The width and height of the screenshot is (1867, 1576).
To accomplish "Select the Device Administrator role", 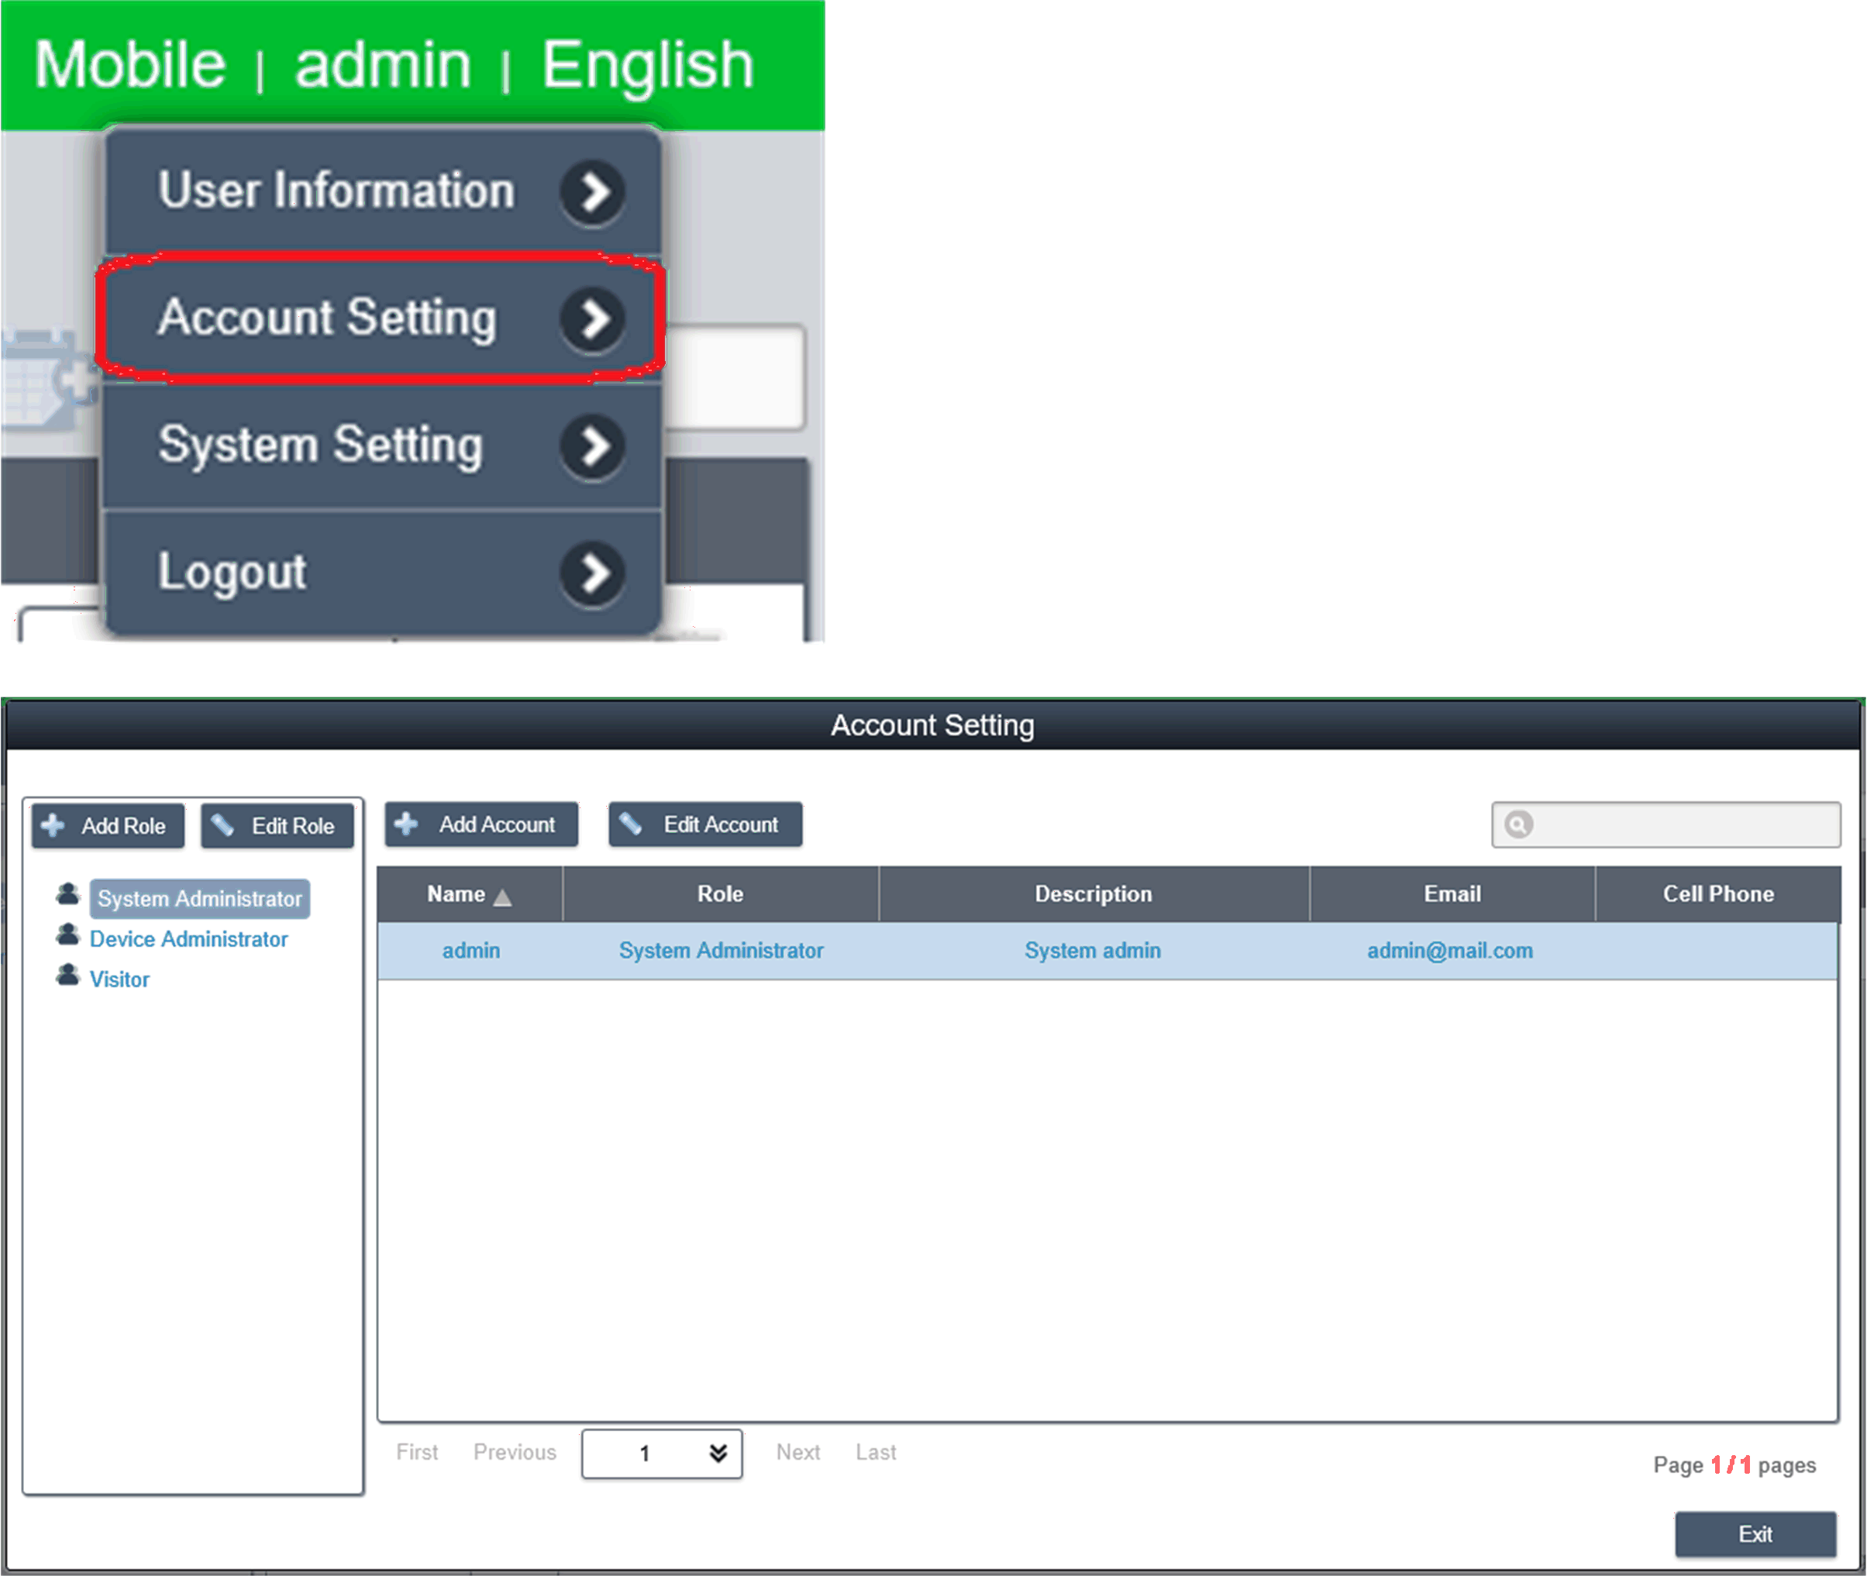I will point(188,939).
